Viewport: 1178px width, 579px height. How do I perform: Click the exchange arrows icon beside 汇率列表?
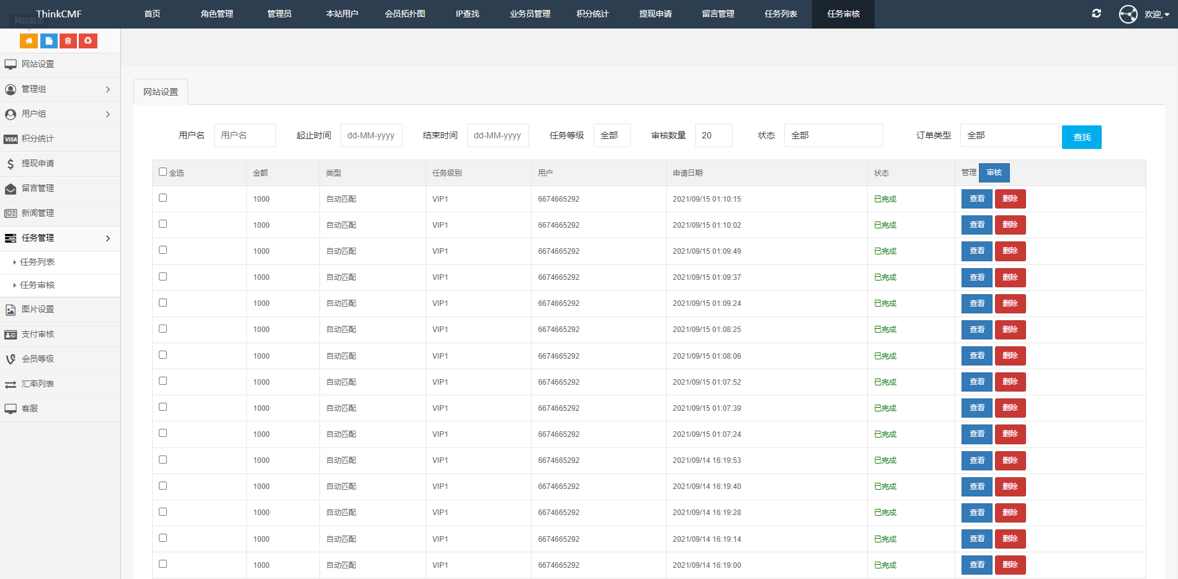(11, 385)
